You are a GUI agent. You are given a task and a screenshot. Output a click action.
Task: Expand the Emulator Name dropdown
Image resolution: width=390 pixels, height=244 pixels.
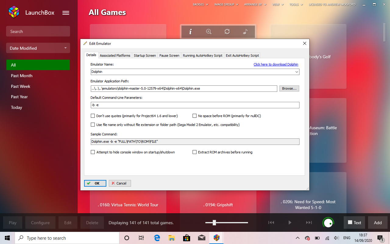tap(296, 72)
